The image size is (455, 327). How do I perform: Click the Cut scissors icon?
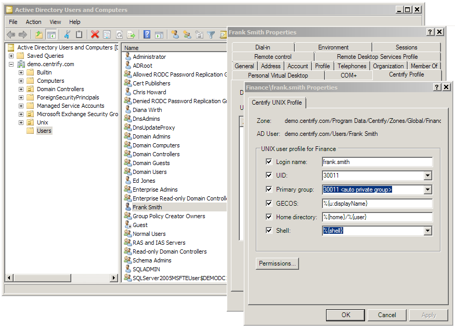67,34
